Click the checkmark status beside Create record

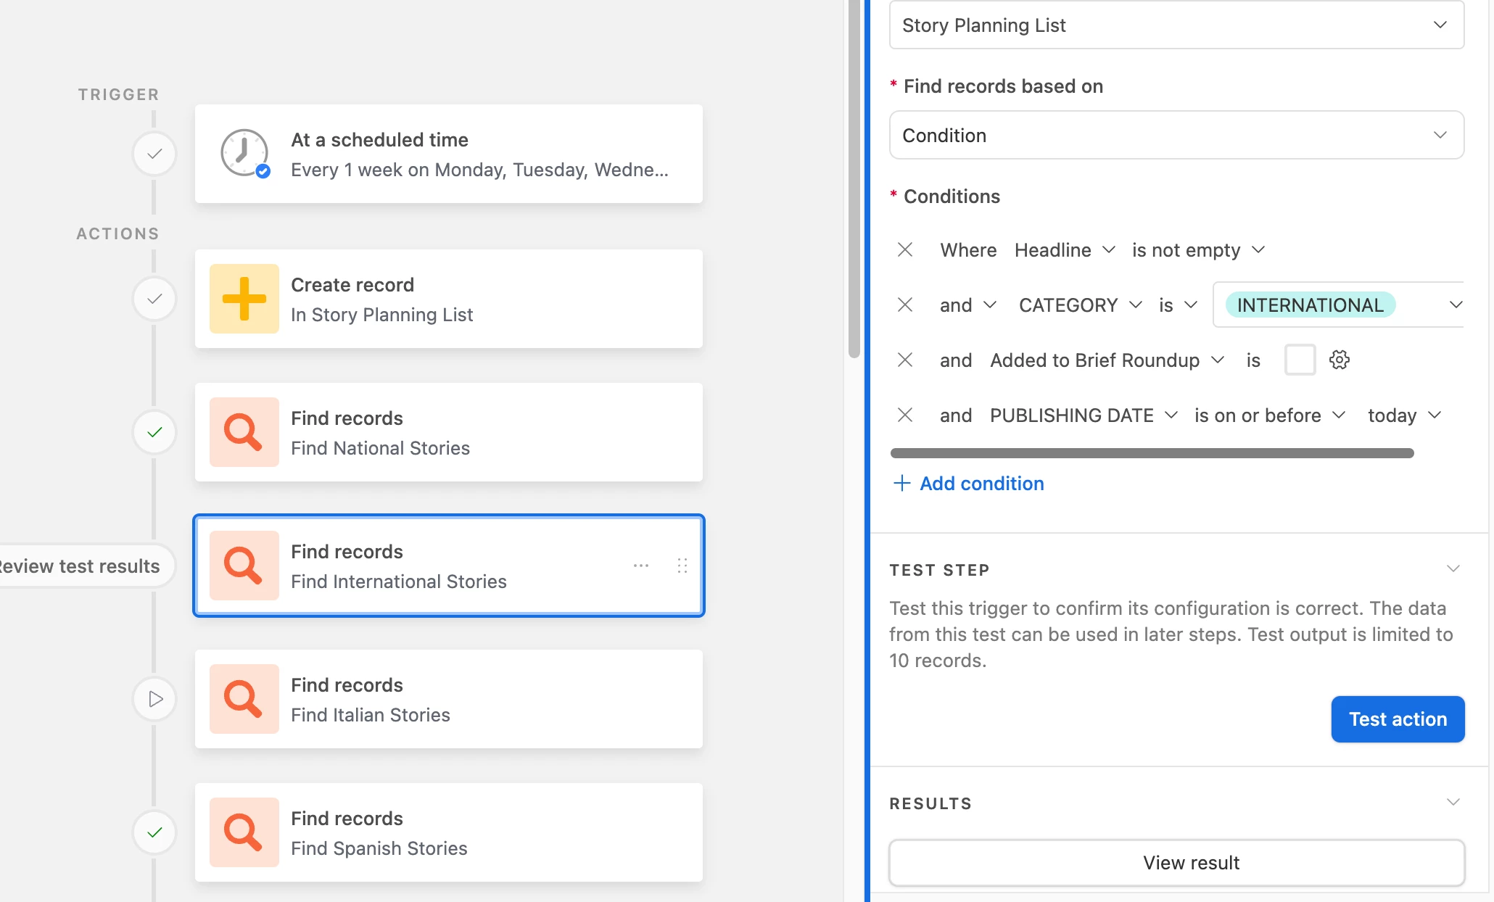click(x=154, y=299)
